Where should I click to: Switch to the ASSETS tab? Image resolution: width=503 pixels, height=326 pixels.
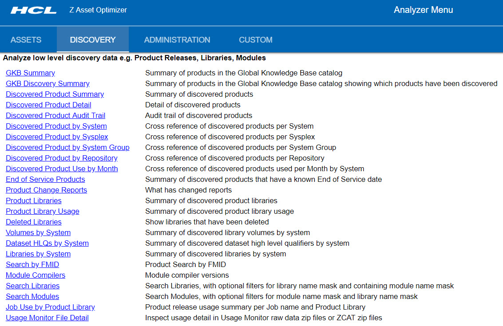(26, 39)
